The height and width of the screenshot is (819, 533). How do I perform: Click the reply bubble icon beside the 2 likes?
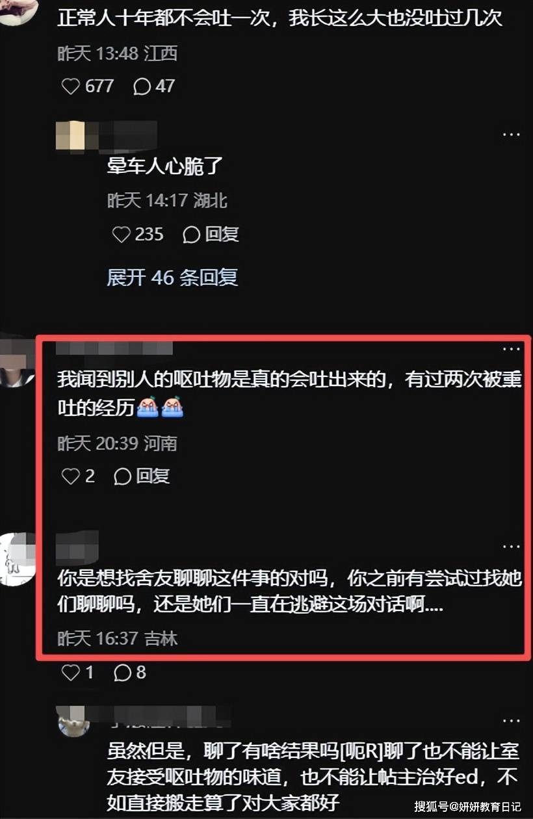click(122, 476)
